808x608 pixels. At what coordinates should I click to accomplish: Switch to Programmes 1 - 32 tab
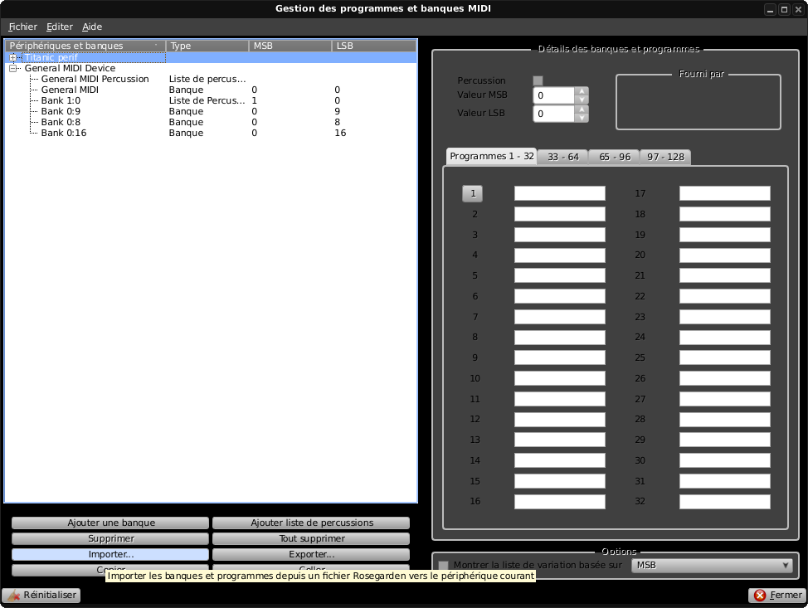(x=492, y=156)
